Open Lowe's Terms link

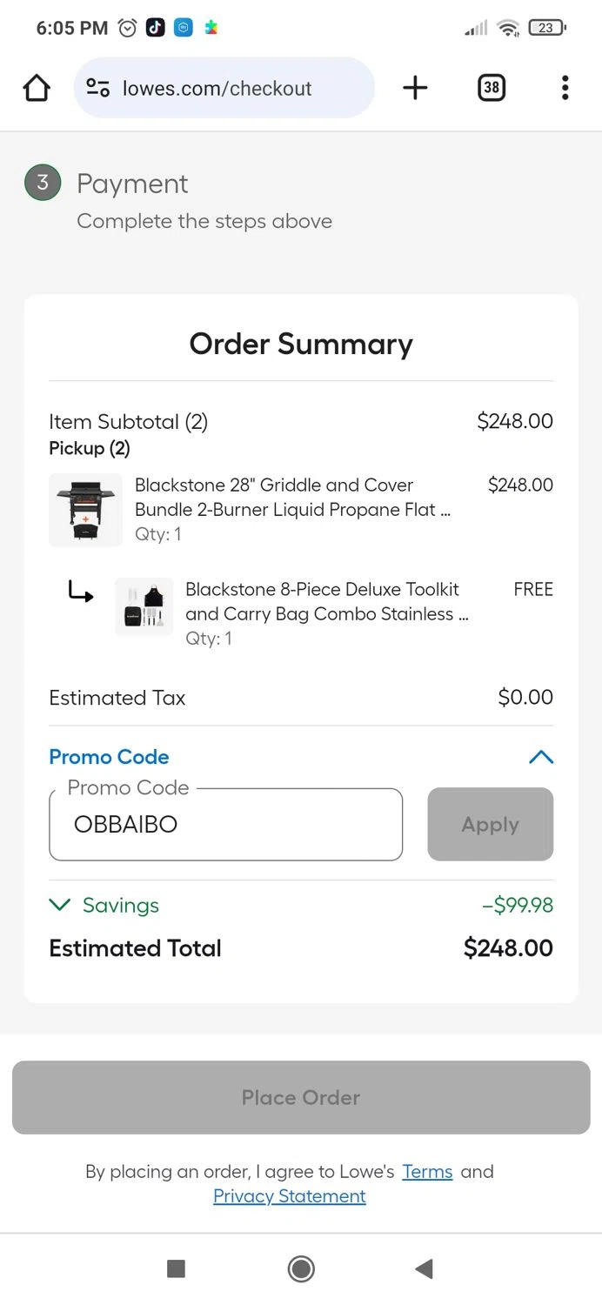point(427,1171)
